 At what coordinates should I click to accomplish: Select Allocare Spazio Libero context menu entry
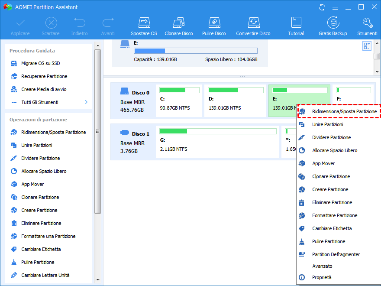coord(339,150)
